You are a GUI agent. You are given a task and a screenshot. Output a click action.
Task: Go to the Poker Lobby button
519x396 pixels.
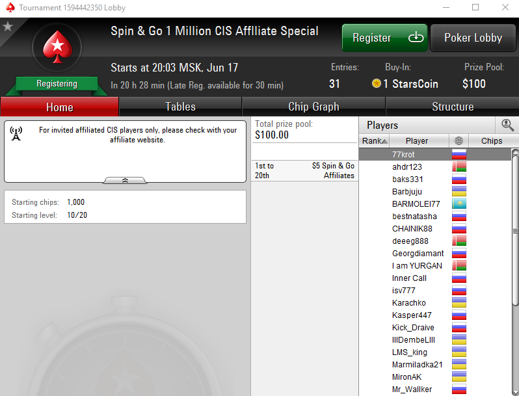pyautogui.click(x=473, y=38)
